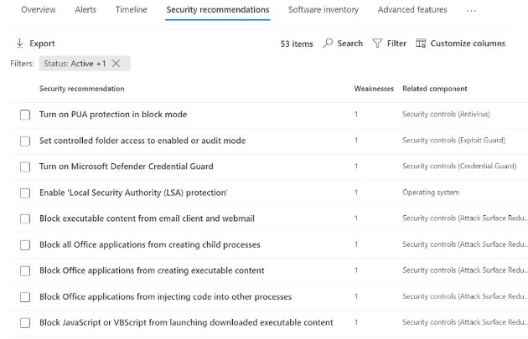
Task: Tick the Credential Guard recommendation checkbox
Action: click(25, 167)
